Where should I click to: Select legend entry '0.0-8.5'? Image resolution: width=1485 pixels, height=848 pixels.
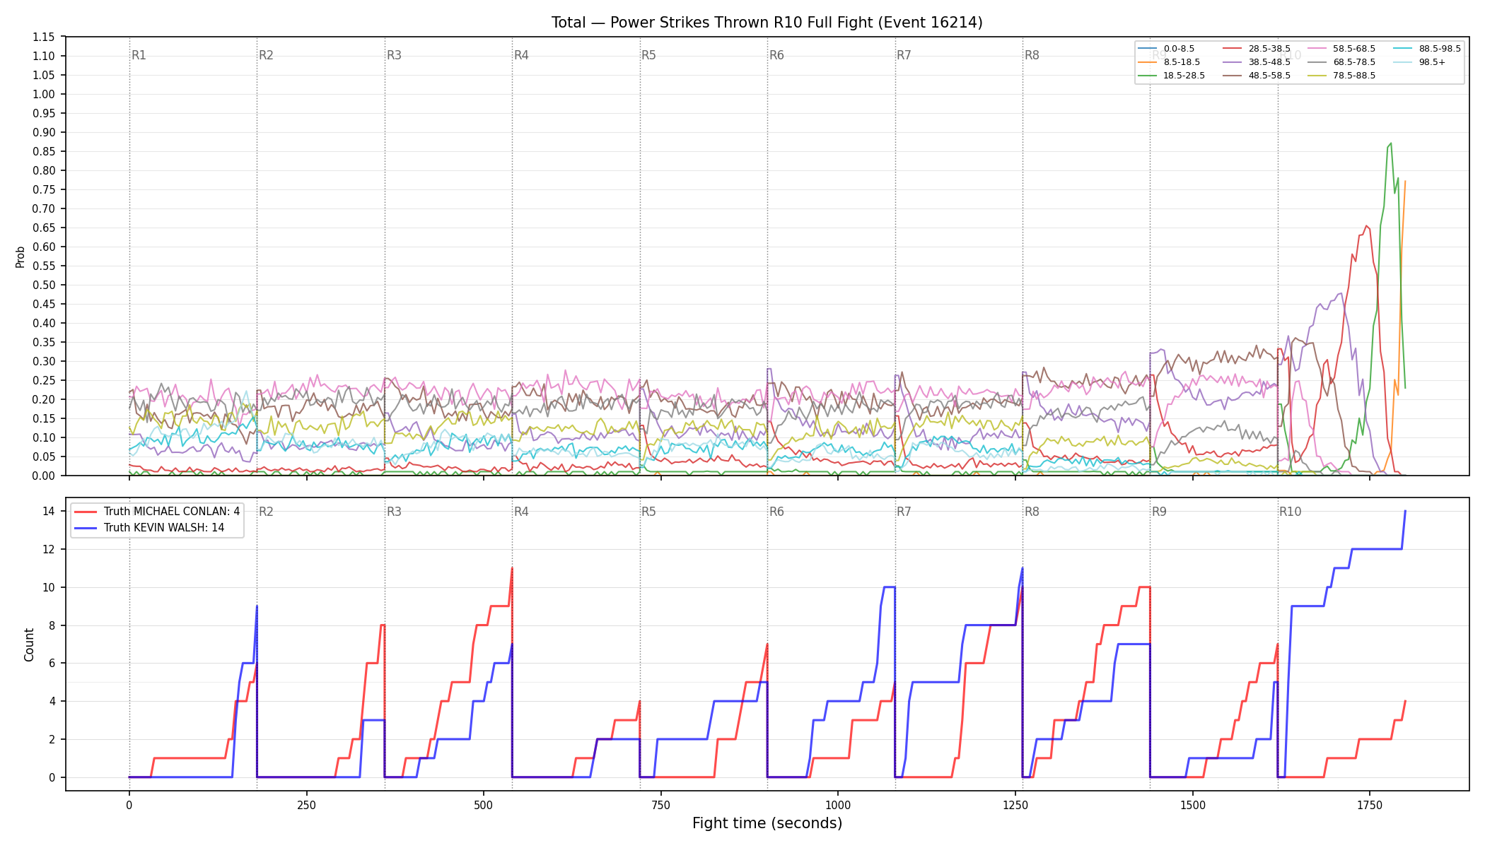[x=1166, y=49]
